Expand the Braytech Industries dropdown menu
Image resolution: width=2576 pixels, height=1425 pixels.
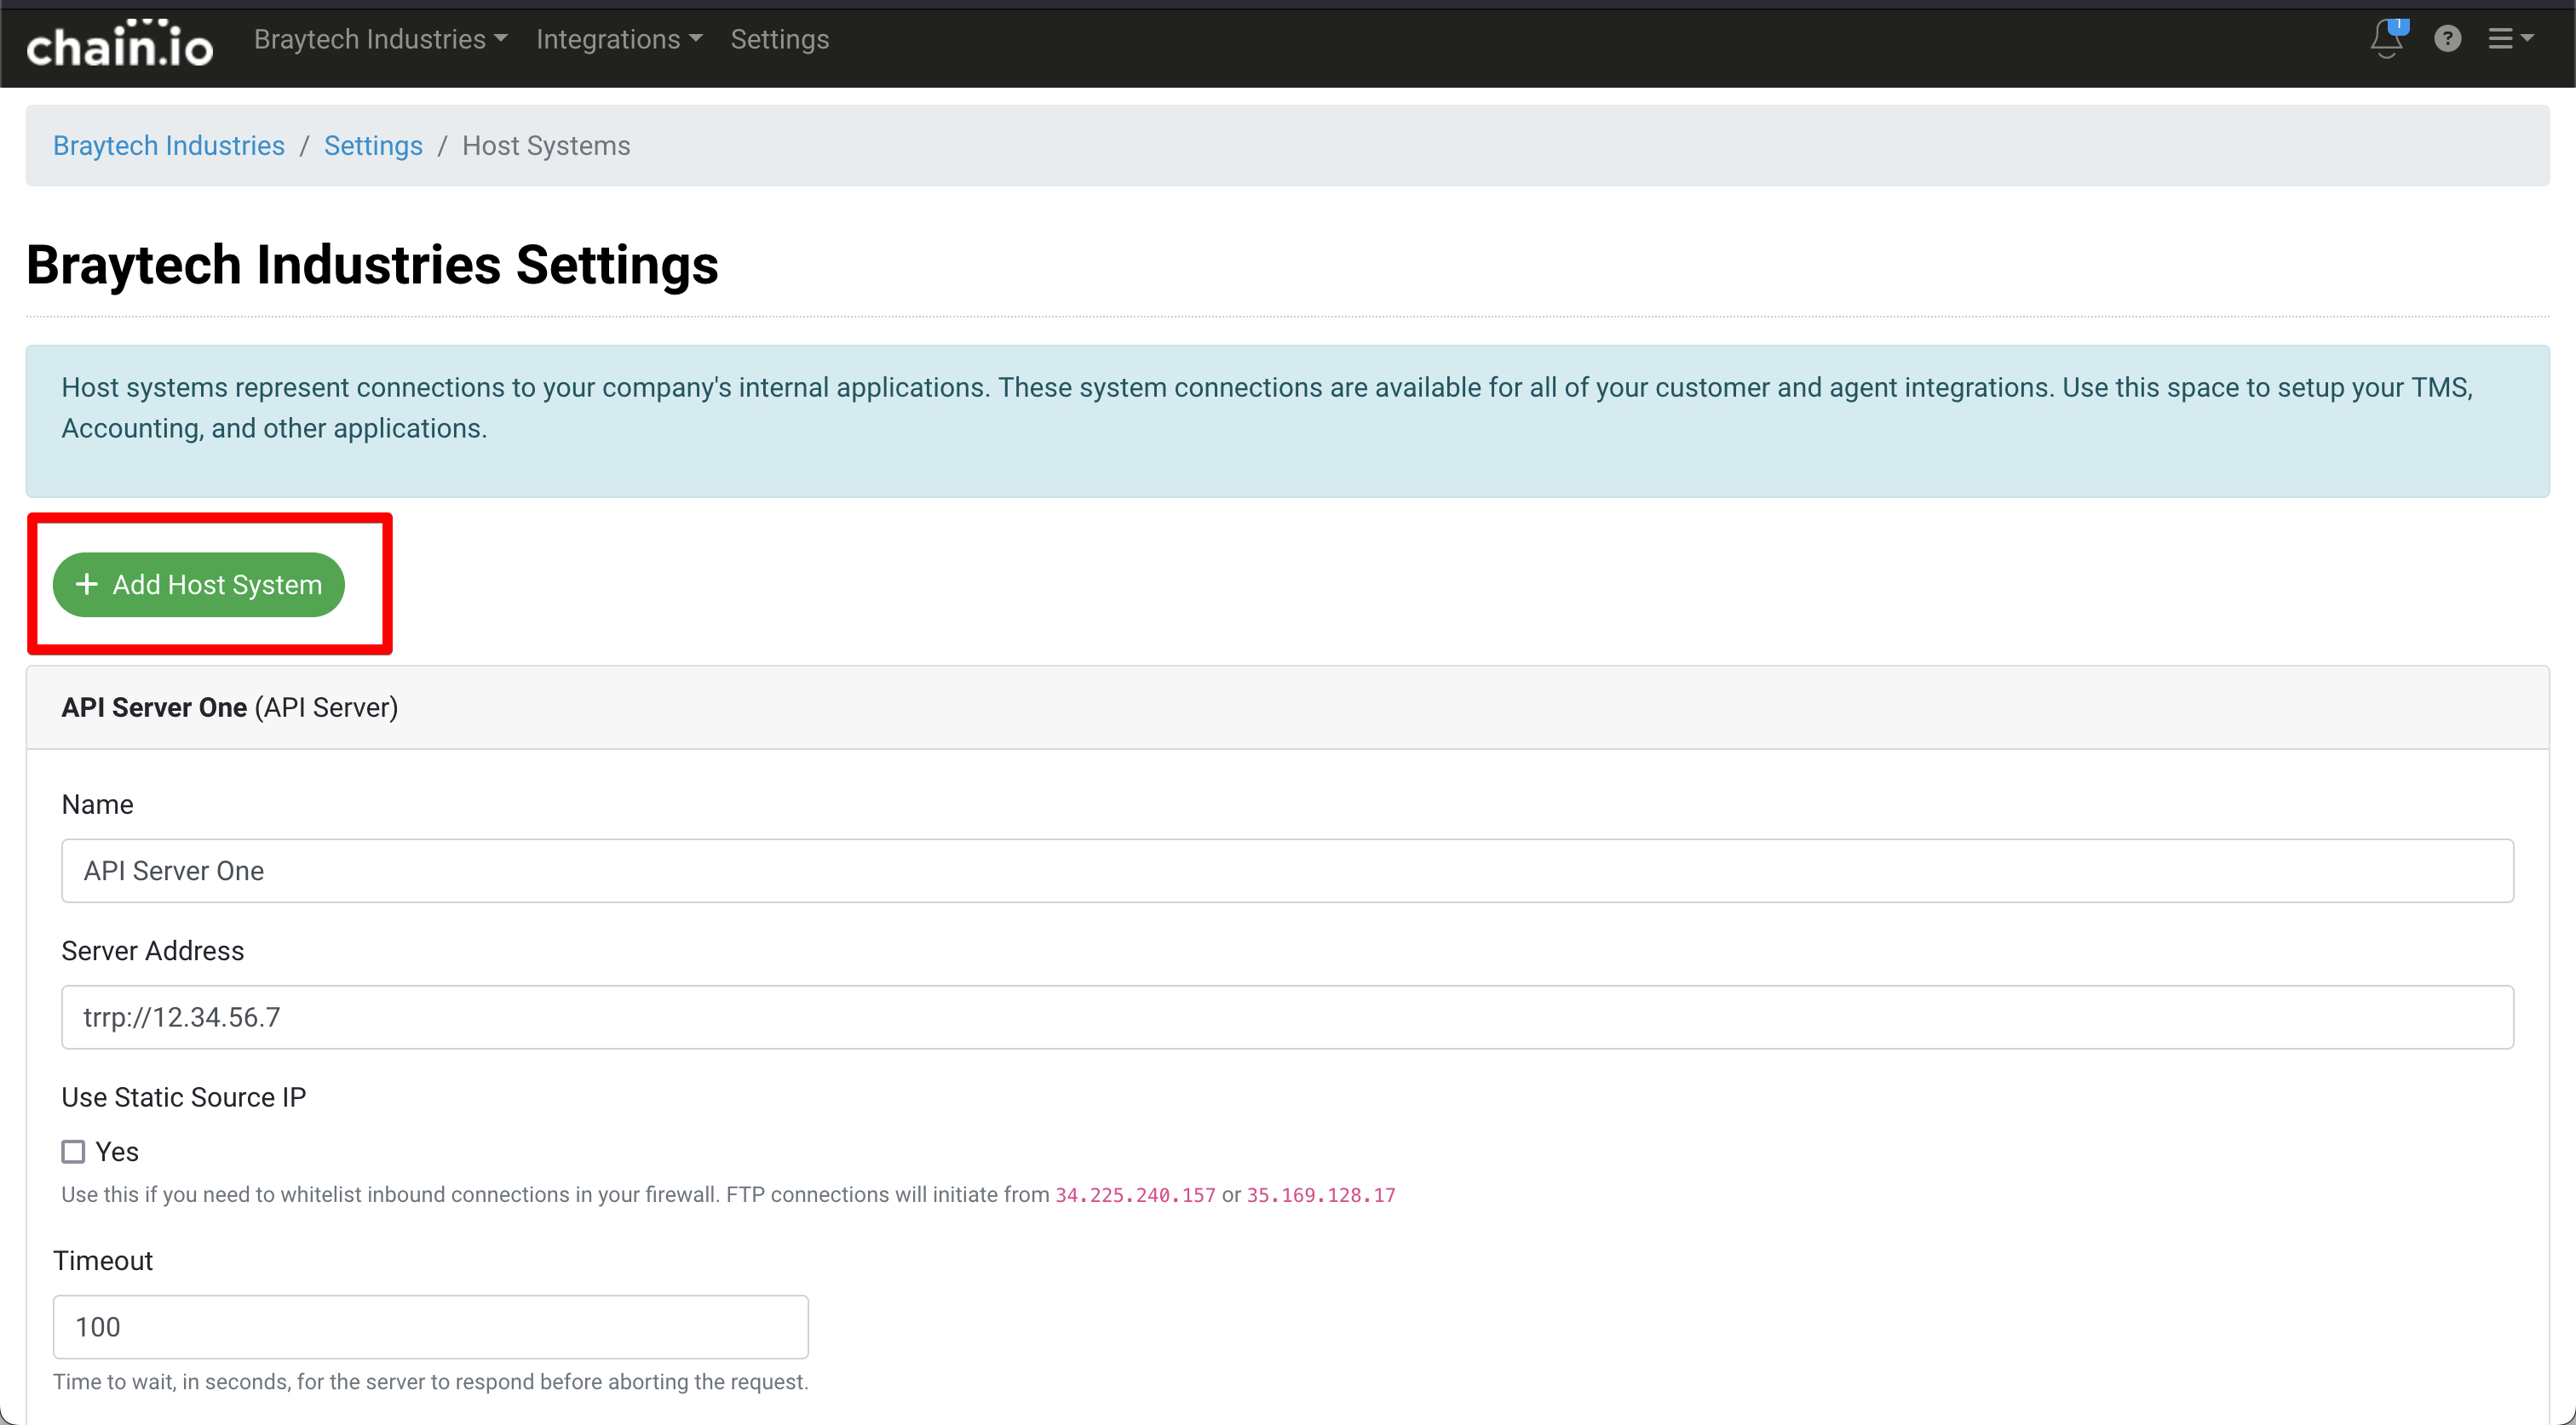pyautogui.click(x=380, y=39)
